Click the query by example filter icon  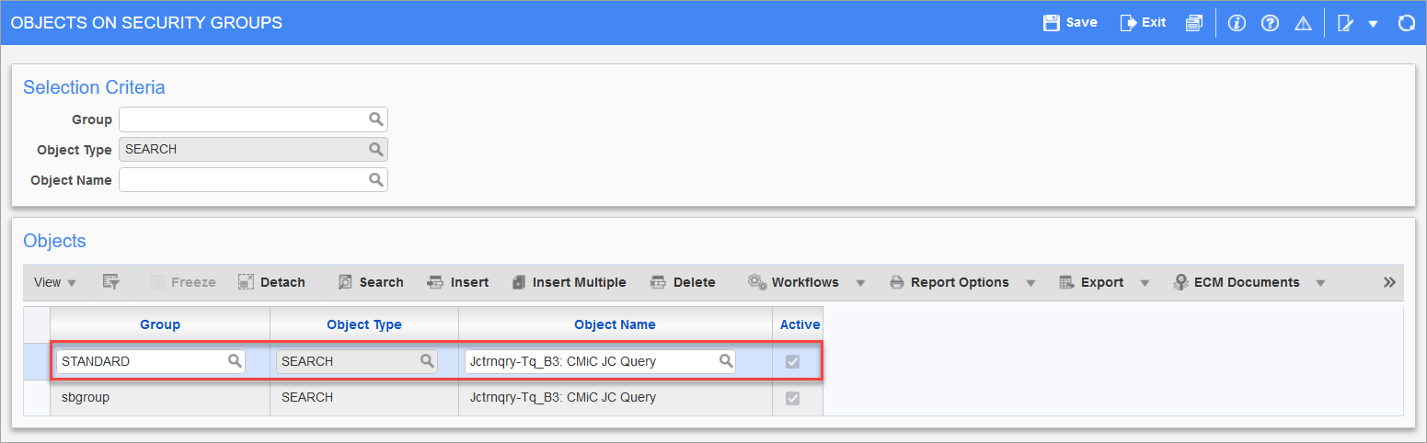[x=110, y=282]
